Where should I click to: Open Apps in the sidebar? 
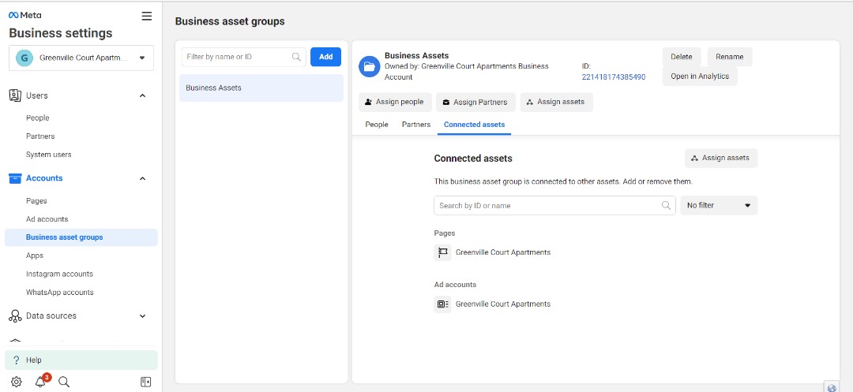click(34, 256)
